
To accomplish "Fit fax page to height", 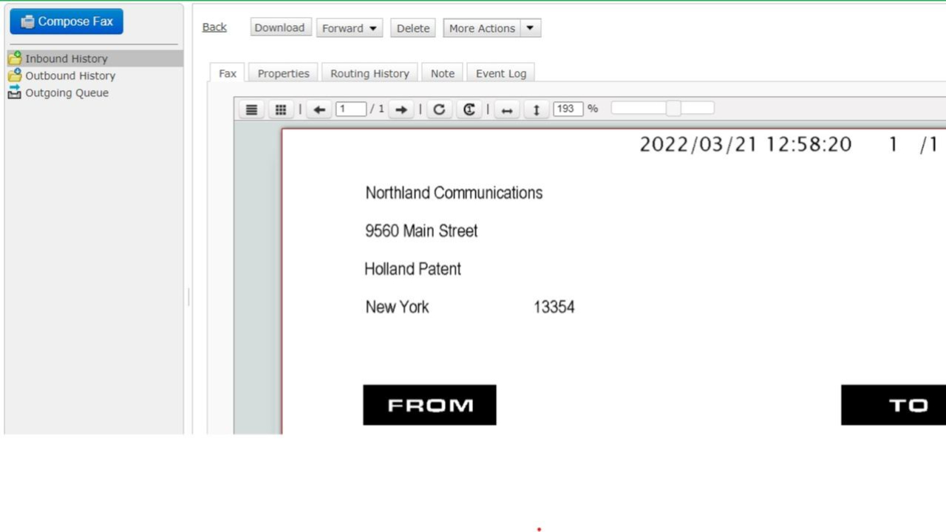I will point(536,109).
